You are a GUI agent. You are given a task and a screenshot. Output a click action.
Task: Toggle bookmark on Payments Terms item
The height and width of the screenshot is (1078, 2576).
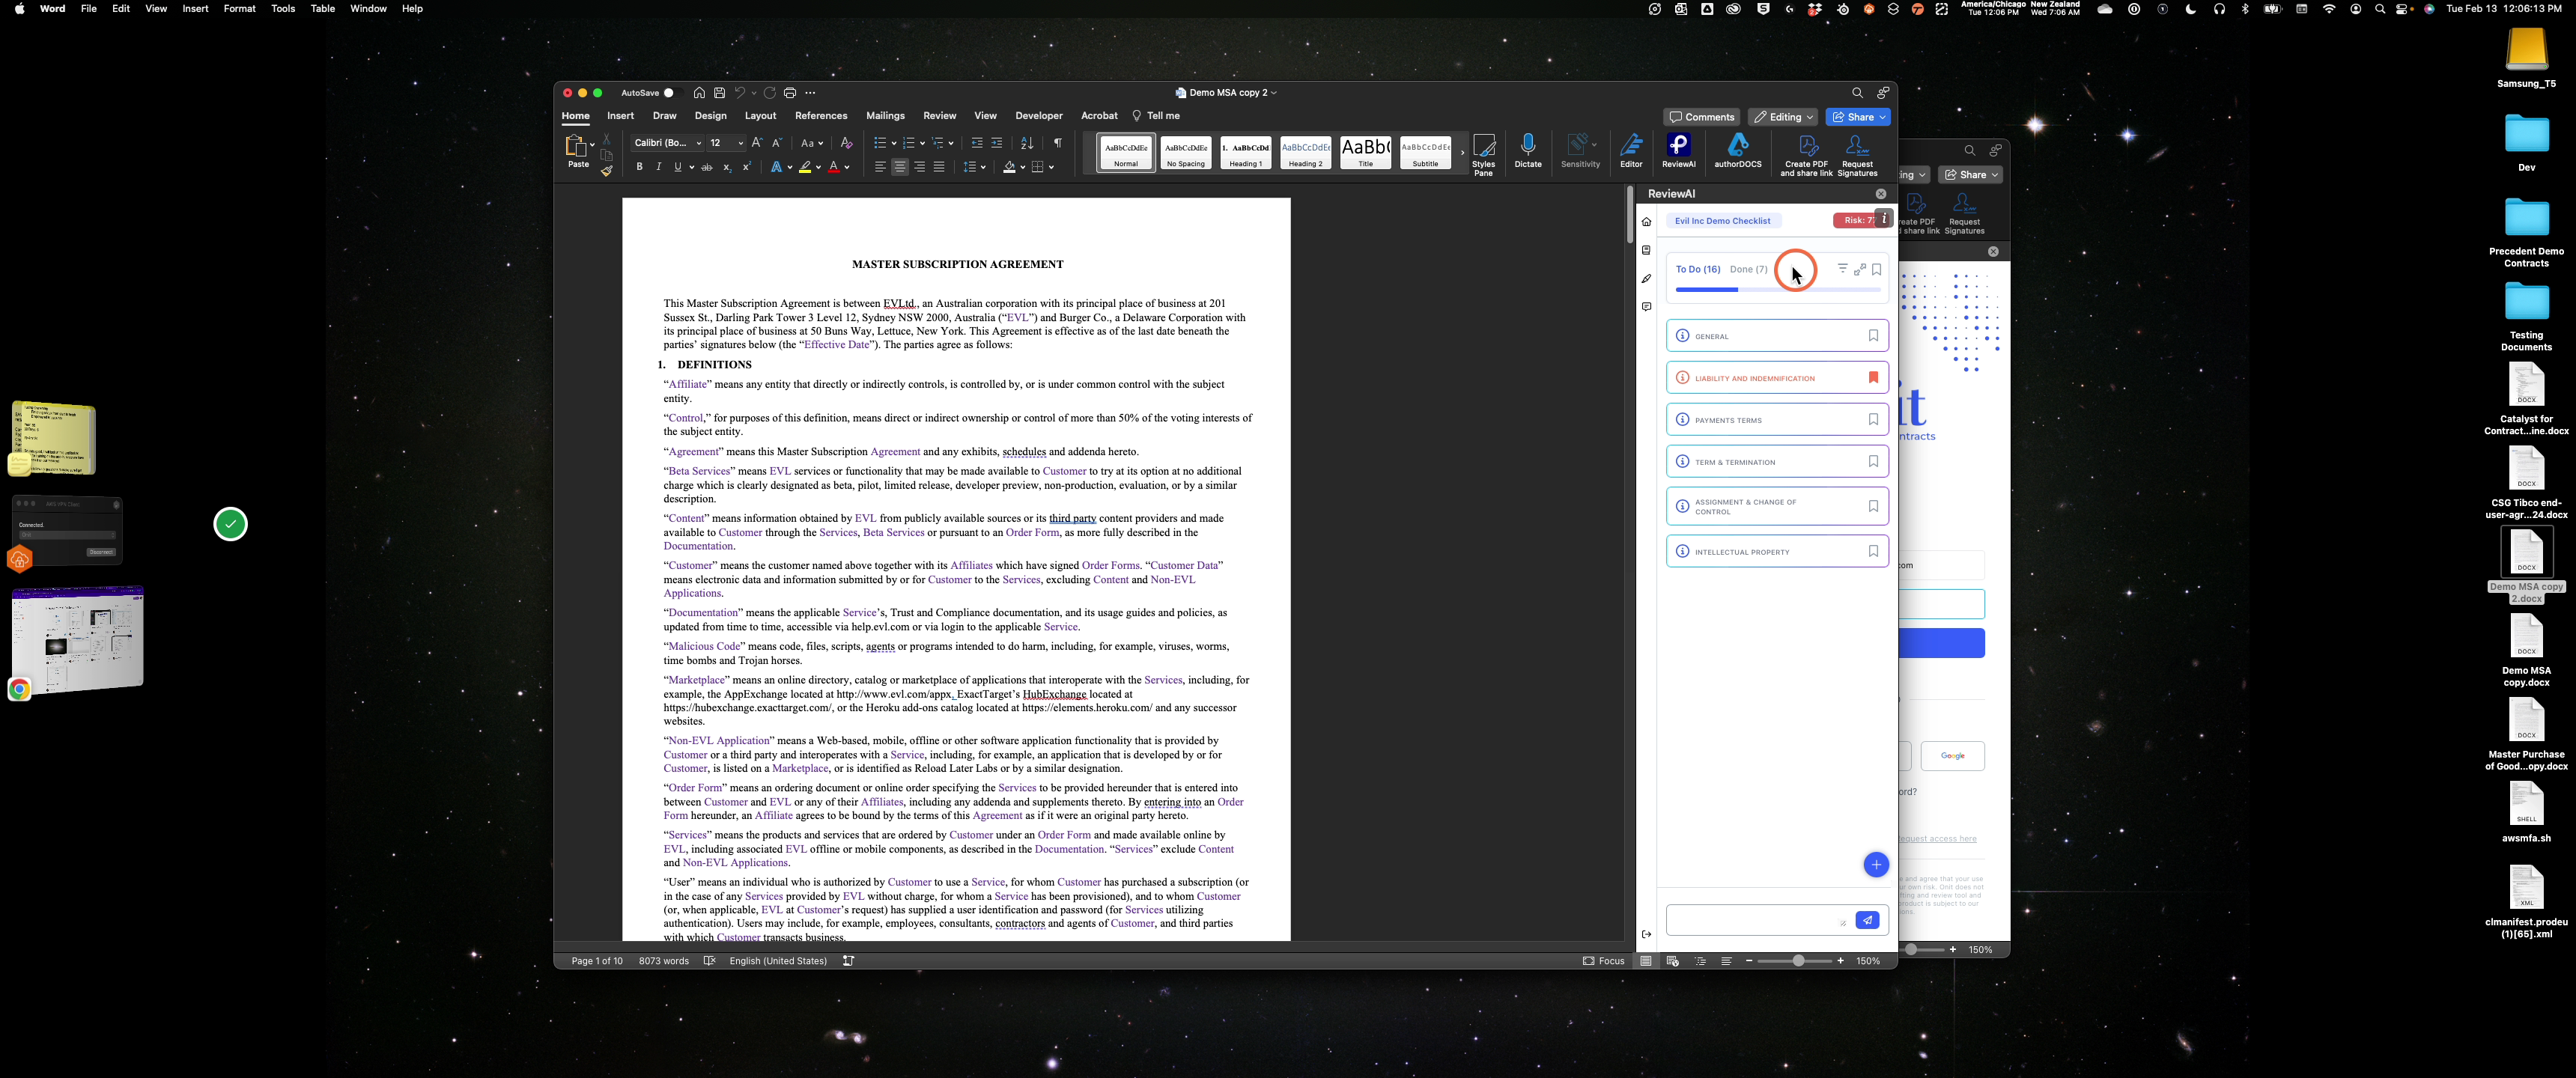(1873, 420)
